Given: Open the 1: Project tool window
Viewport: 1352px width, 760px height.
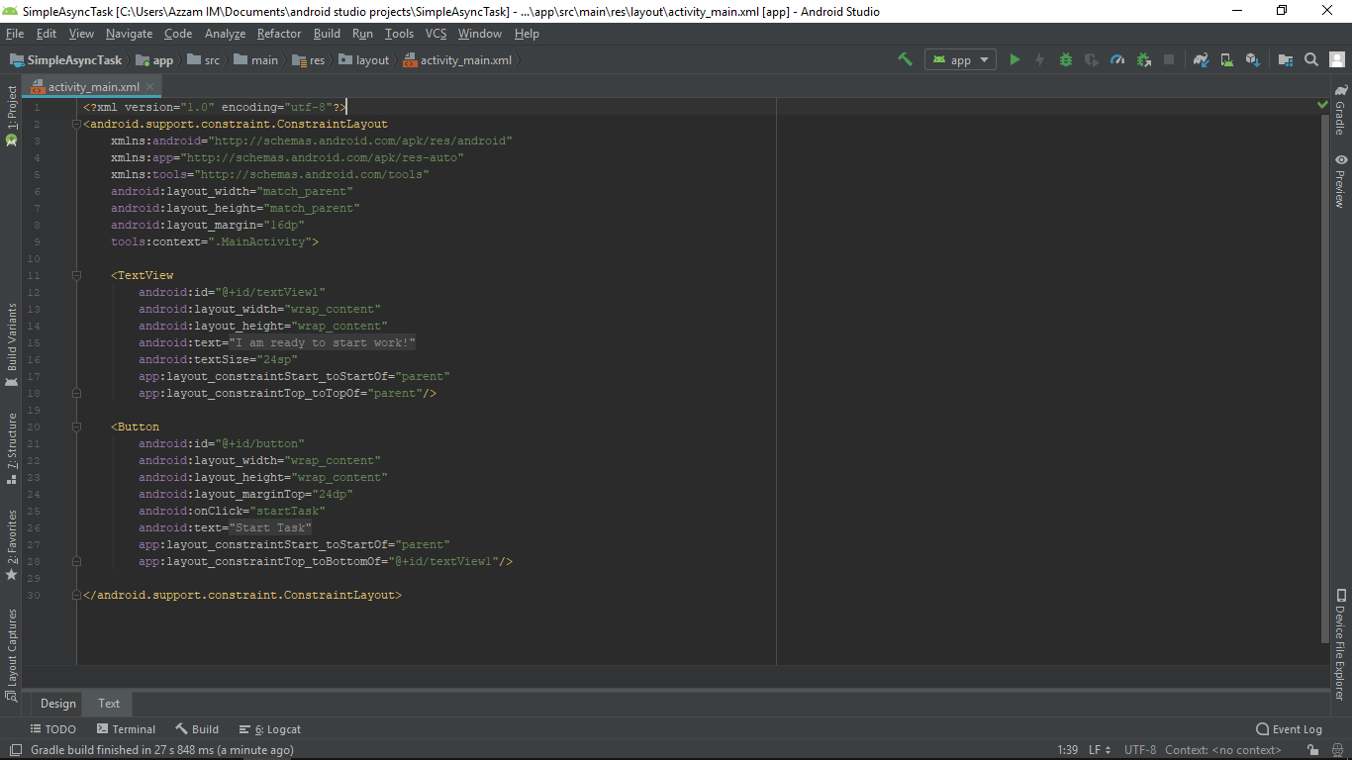Looking at the screenshot, I should point(11,115).
